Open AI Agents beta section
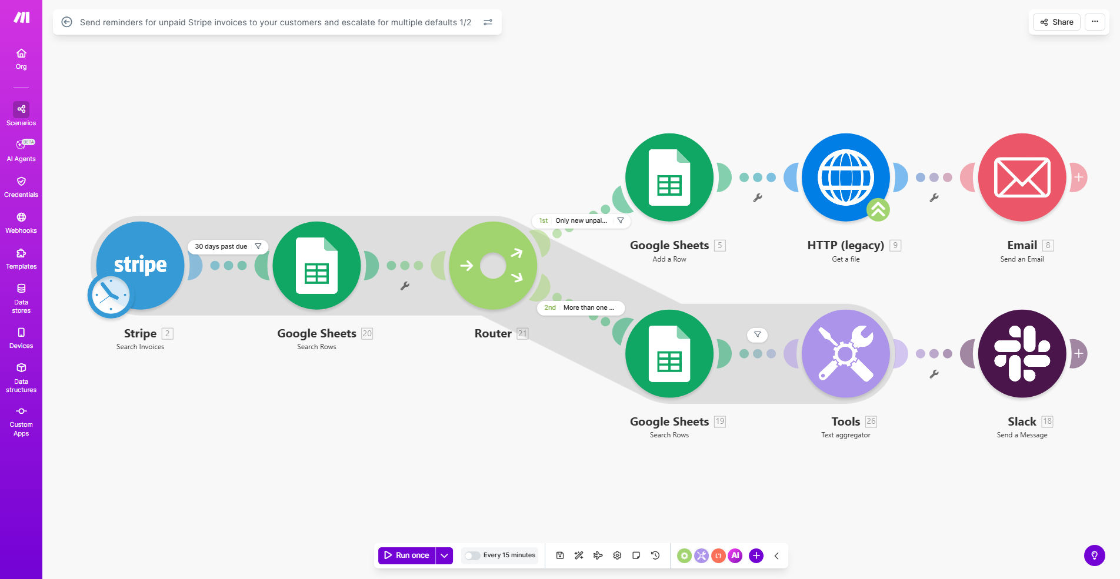 pos(21,150)
